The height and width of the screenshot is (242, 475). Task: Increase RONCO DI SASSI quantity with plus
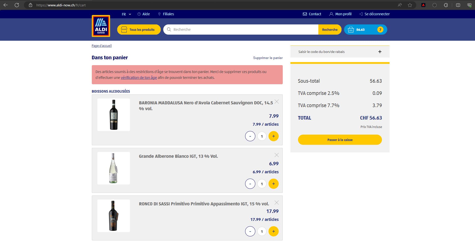274,231
